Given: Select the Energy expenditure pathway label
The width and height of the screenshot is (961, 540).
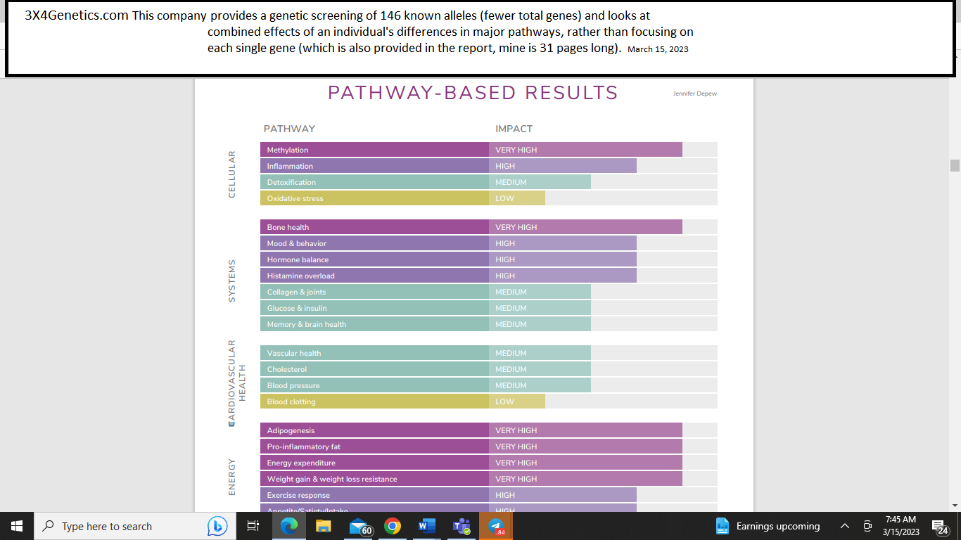Looking at the screenshot, I should (x=301, y=463).
